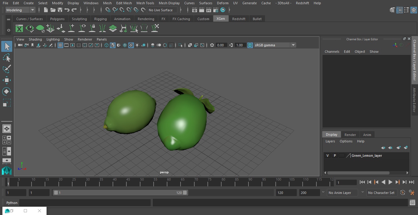The width and height of the screenshot is (418, 215).
Task: Open the viewport Lighting menu
Action: click(x=53, y=39)
